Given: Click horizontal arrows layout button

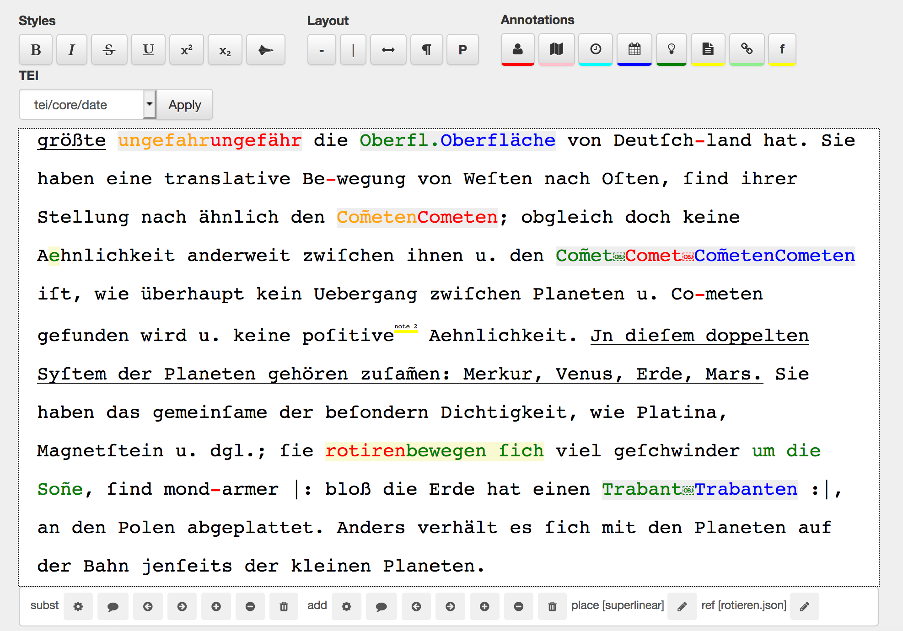Looking at the screenshot, I should point(388,49).
